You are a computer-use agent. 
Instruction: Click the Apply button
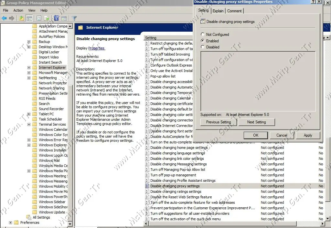(308, 135)
